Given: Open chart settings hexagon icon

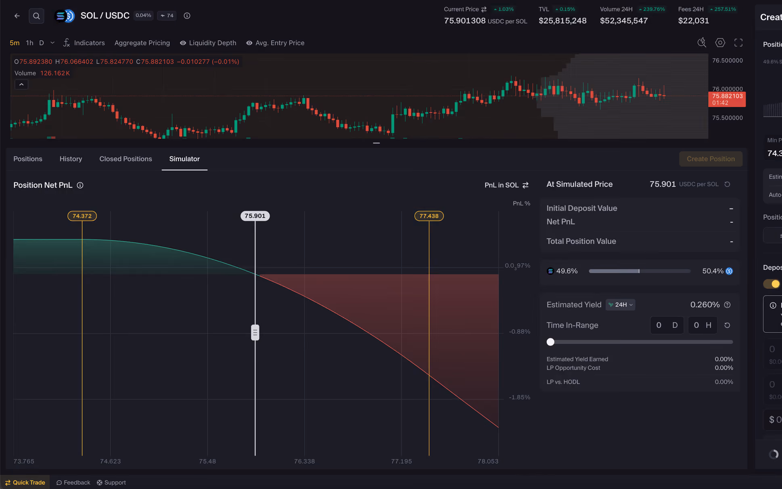Looking at the screenshot, I should tap(720, 43).
